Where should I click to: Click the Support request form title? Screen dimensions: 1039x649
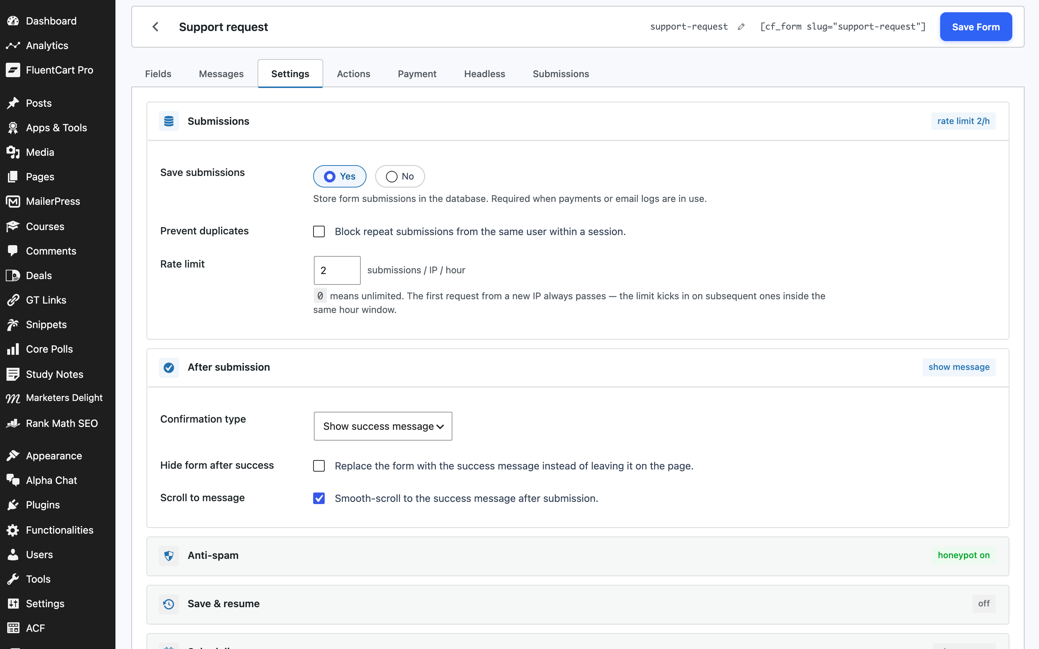(x=223, y=27)
